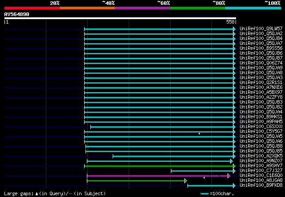Select the UniRef100_Q5QJB3 label
The height and width of the screenshot is (197, 285).
(x=261, y=102)
